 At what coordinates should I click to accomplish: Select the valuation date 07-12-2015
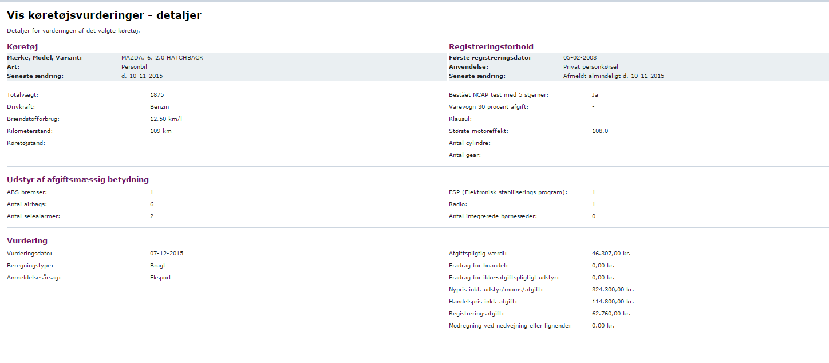tap(167, 253)
